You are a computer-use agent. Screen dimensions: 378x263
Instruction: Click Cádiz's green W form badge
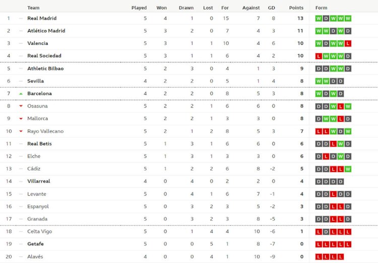point(348,169)
